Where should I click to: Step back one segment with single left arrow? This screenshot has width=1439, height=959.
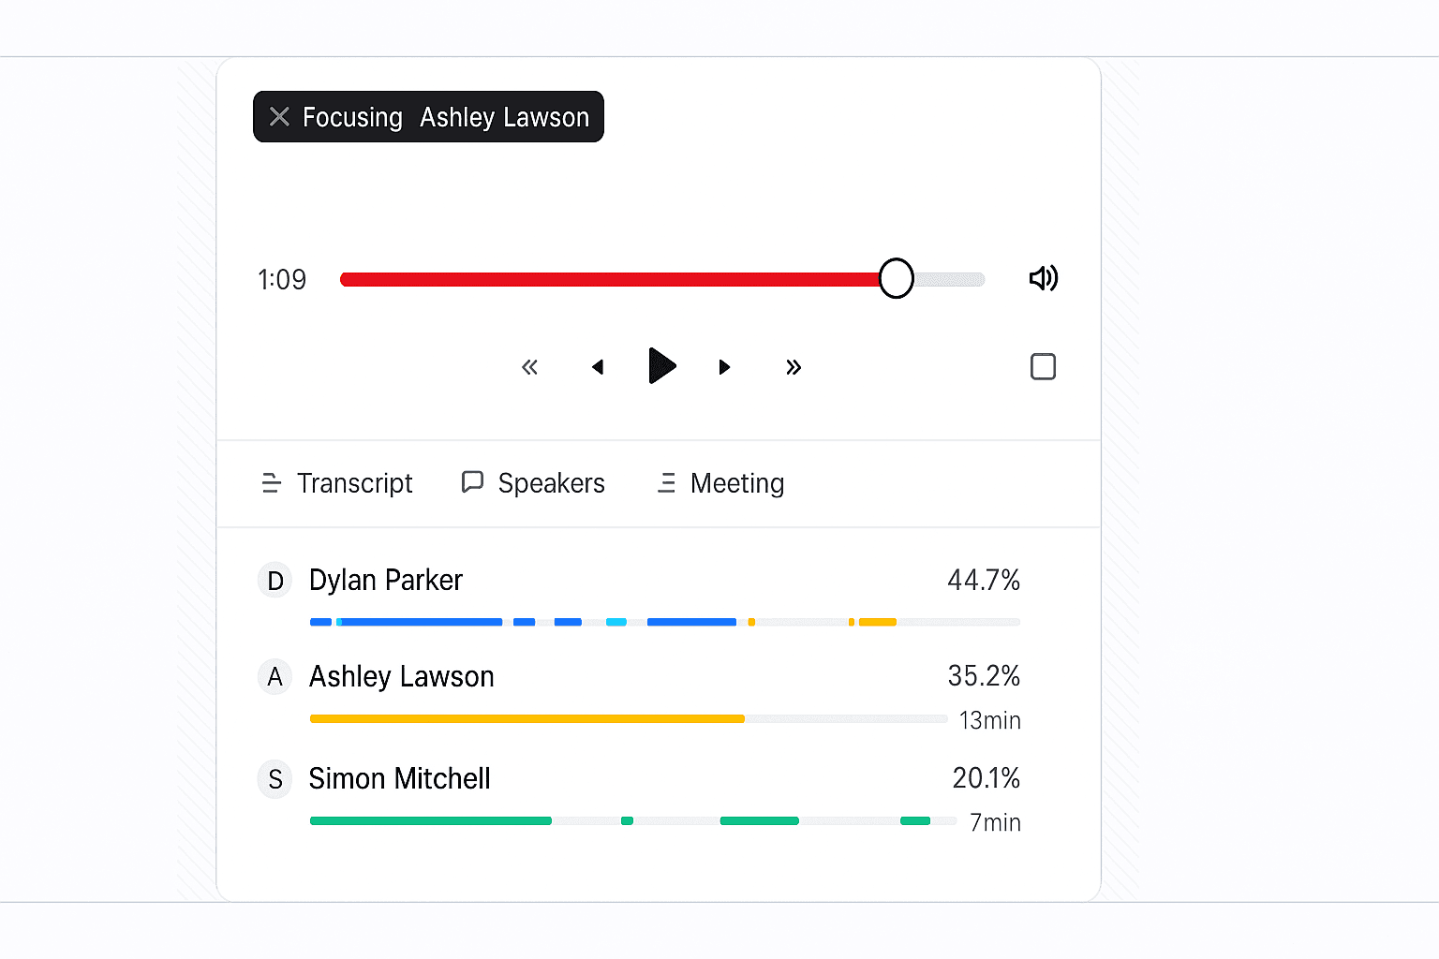[599, 367]
